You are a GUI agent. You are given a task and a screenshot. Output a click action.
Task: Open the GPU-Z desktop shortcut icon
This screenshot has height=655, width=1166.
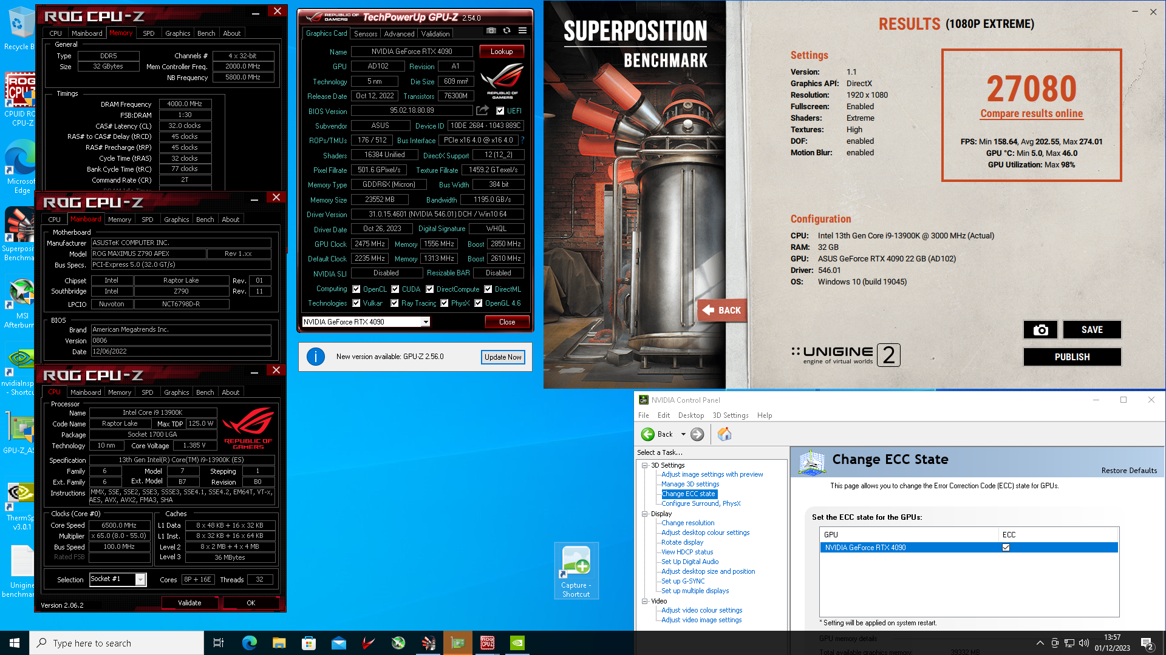coord(20,433)
